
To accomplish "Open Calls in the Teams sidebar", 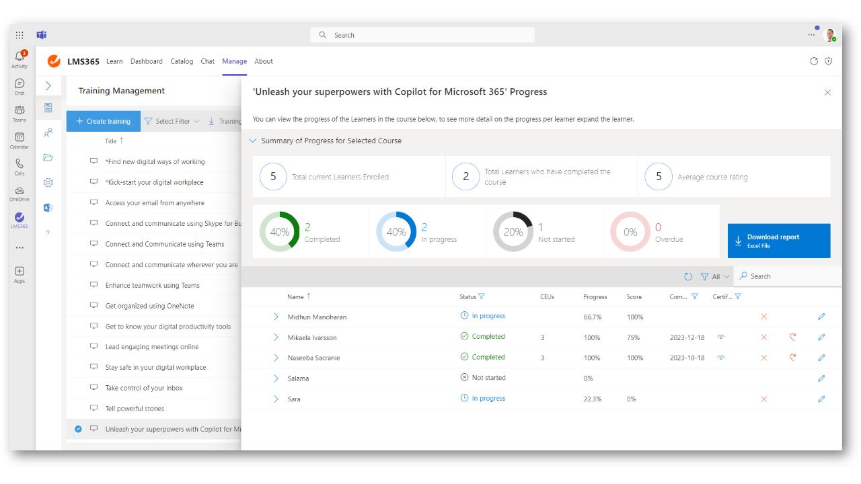I will tap(20, 167).
